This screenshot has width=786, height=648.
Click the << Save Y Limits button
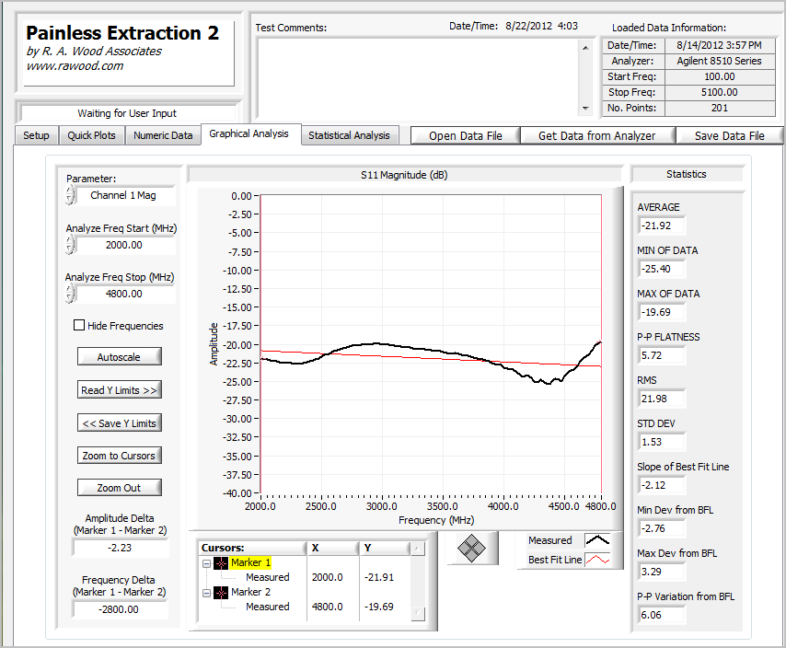(x=120, y=423)
